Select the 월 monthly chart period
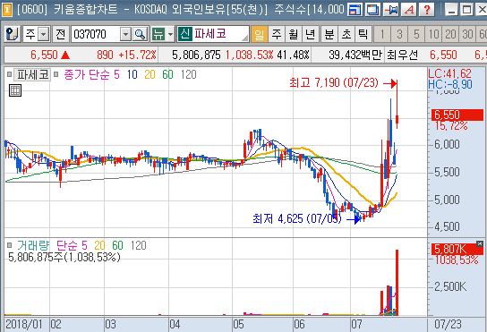Screen dimensions: 487x332 click(294, 34)
